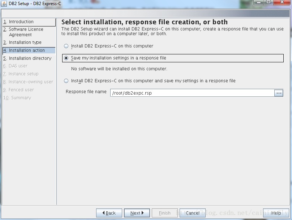The height and width of the screenshot is (220, 292).
Task: Open the response file browse (...) button
Action: pos(279,93)
